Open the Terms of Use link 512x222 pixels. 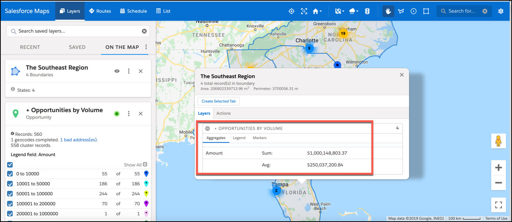pos(496,218)
